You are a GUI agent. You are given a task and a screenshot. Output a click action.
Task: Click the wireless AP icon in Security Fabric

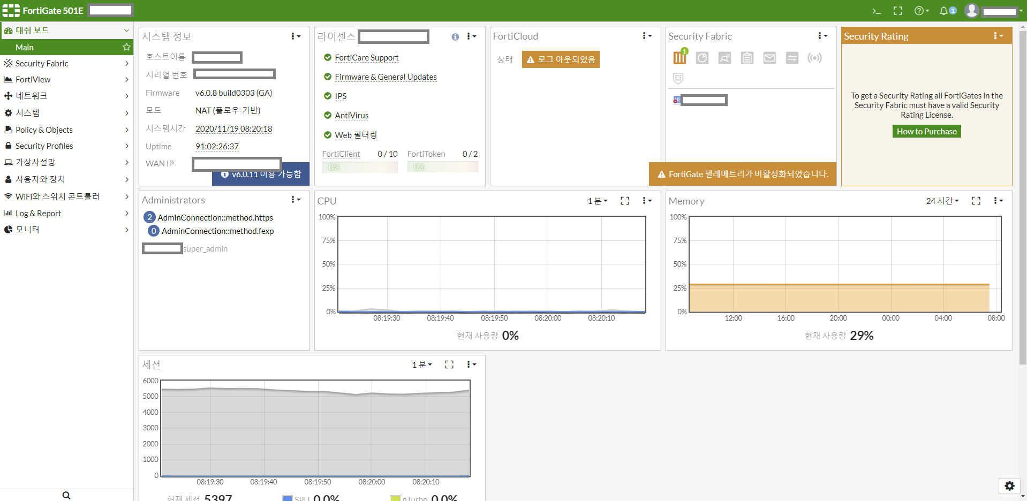click(814, 58)
